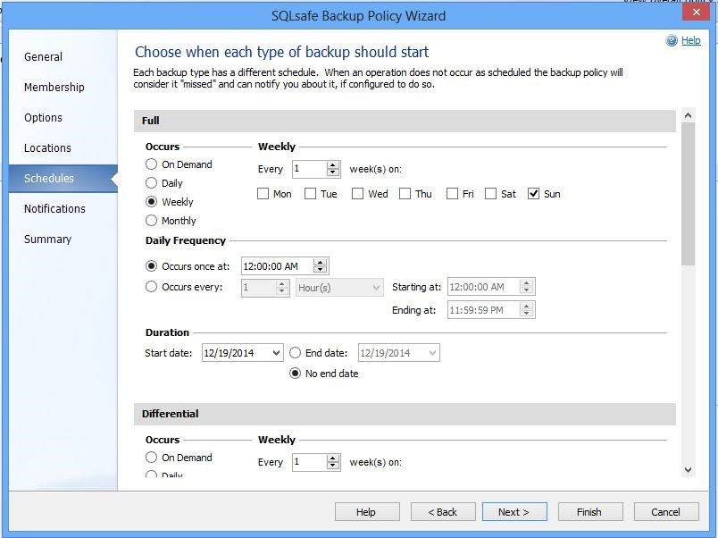
Task: Check the Sat checkbox
Action: pos(490,194)
